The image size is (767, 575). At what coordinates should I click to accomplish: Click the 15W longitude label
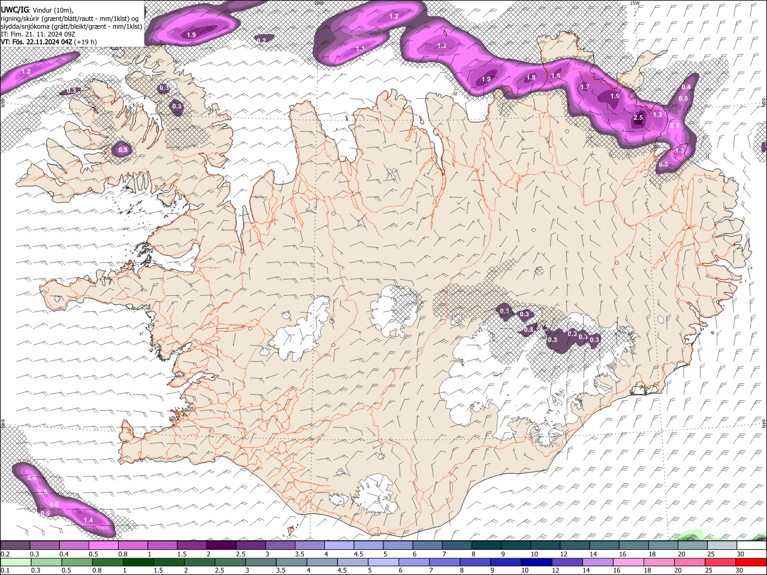[635, 3]
